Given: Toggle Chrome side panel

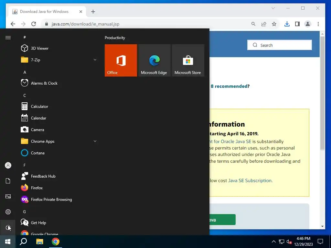Looking at the screenshot, I should [x=297, y=24].
